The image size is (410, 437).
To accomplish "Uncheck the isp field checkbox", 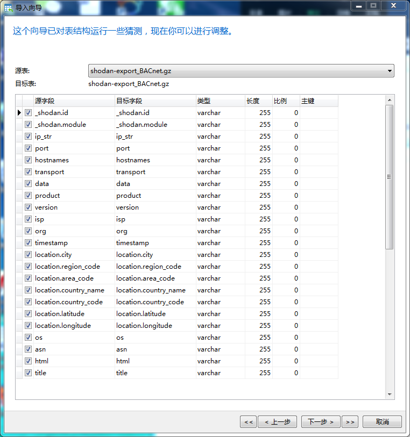I will click(28, 219).
